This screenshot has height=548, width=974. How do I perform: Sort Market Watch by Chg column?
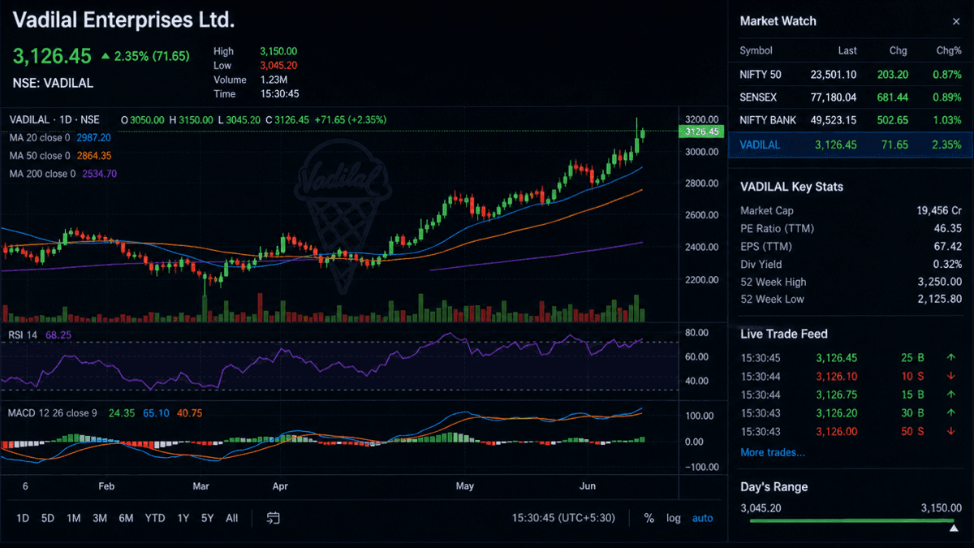point(899,50)
